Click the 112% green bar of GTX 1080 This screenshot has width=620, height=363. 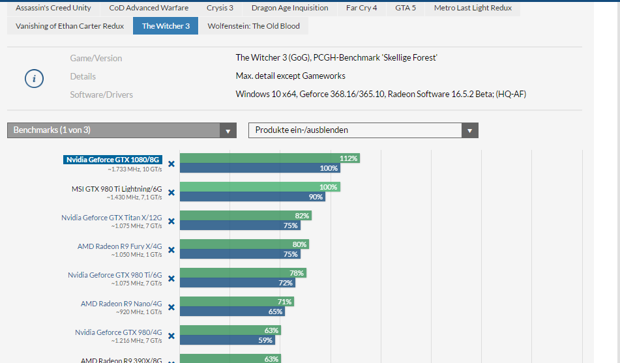tap(270, 158)
